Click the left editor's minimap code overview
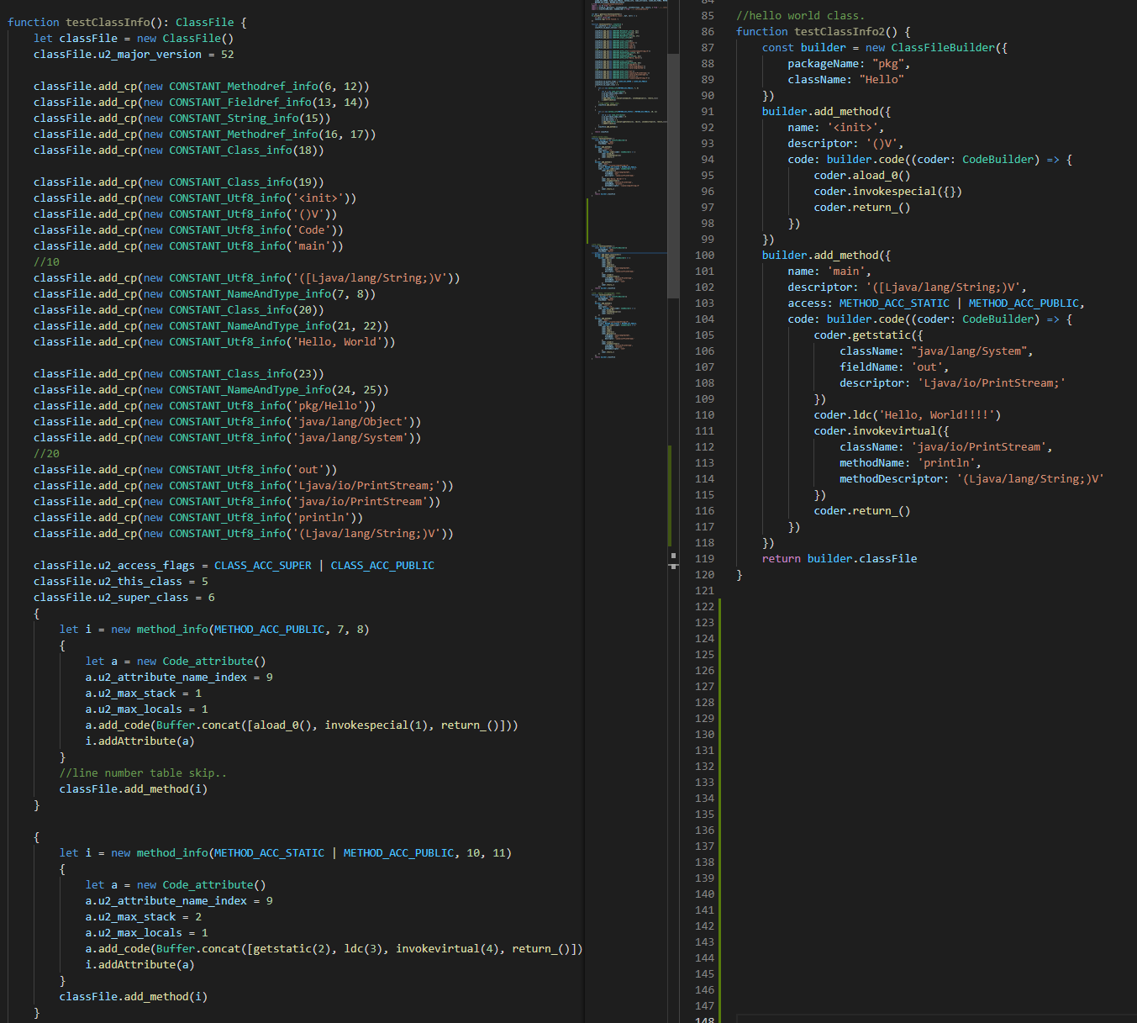Viewport: 1137px width, 1023px height. click(x=629, y=181)
